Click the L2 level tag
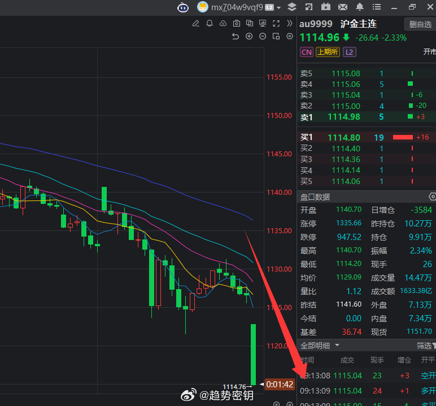The image size is (436, 406). coord(350,52)
